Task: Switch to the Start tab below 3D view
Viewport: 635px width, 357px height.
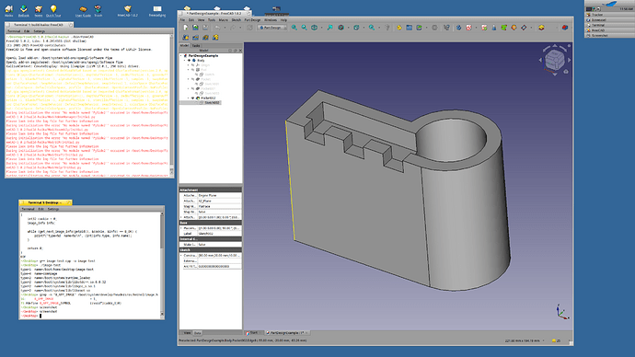Action: click(x=253, y=333)
